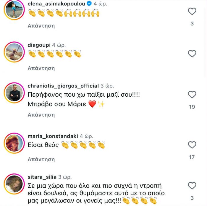Open sitara_silia's profile picture

(x=14, y=184)
